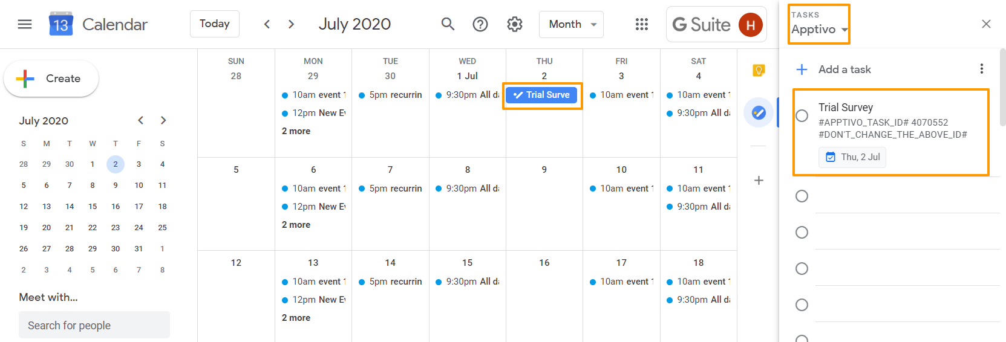1006x342 pixels.
Task: Click Add a task
Action: [x=844, y=69]
